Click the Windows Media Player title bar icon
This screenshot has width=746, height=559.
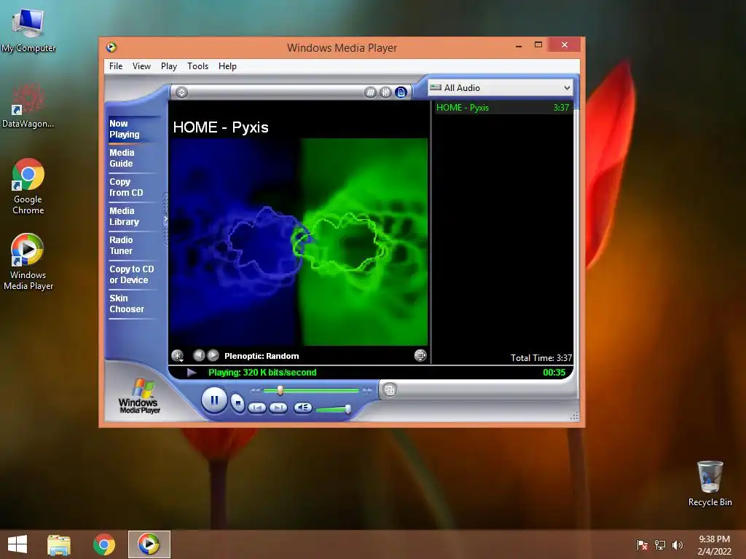pyautogui.click(x=111, y=47)
